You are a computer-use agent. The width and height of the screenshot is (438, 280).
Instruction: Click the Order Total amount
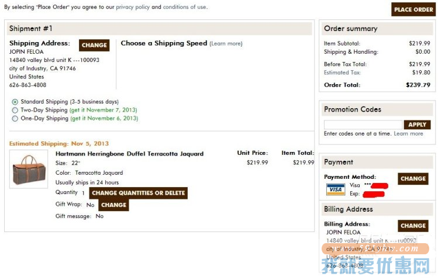[x=418, y=85]
